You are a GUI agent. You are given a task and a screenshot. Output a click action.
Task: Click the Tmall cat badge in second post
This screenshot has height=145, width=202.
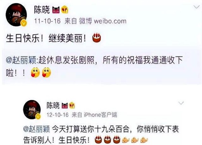click(65, 106)
